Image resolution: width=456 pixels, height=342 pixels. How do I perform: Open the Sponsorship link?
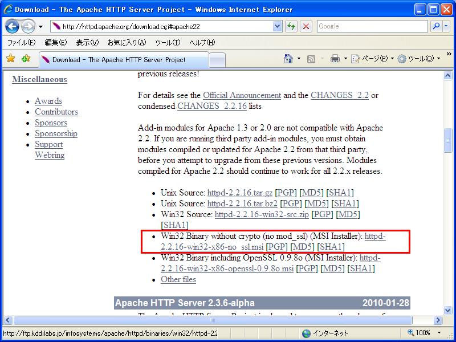tap(56, 133)
